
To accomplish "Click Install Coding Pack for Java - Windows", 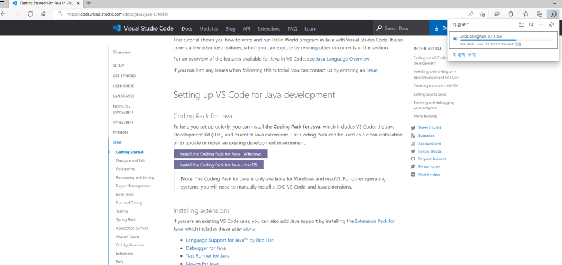I will click(221, 153).
